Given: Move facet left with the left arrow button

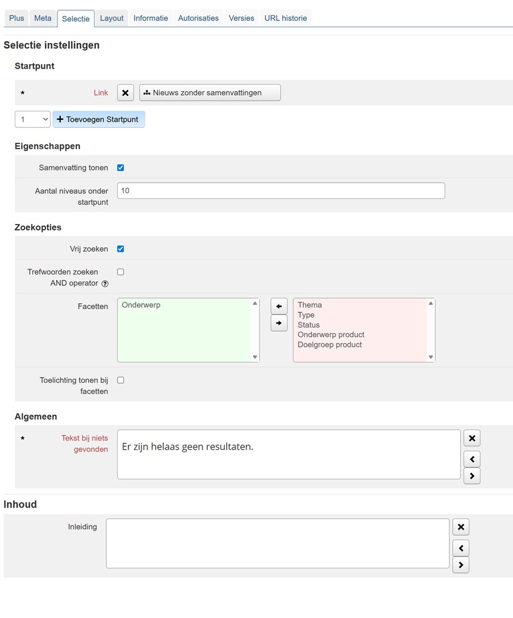Looking at the screenshot, I should tap(278, 306).
